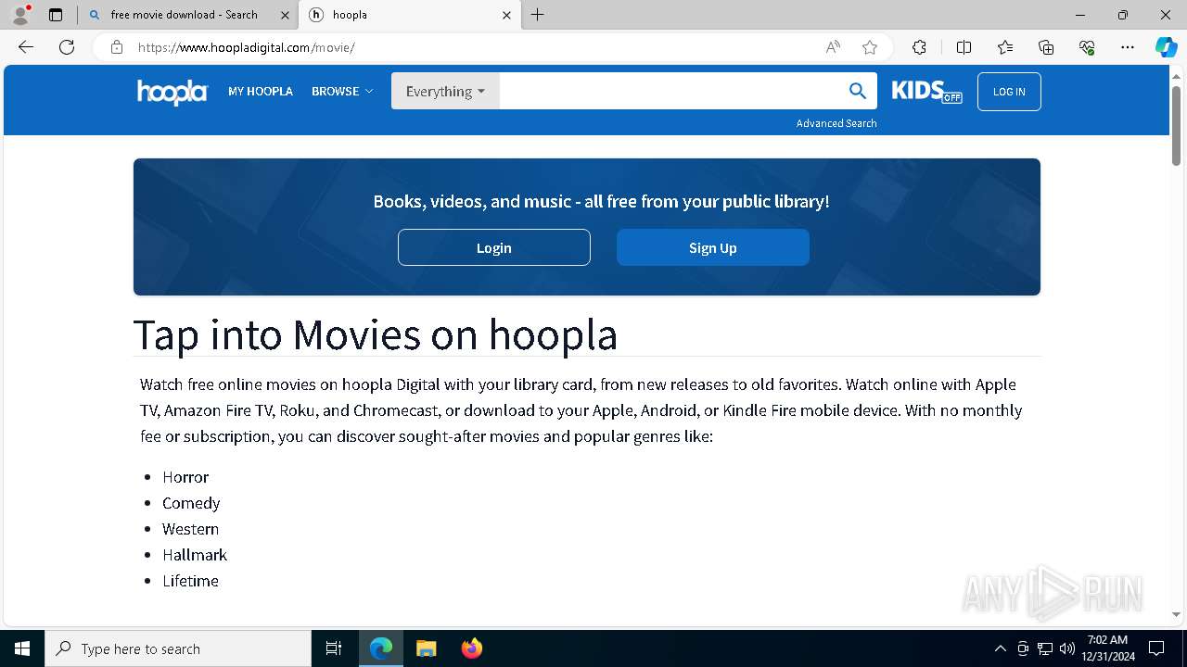Open Tab actions menu
Screen dimensions: 1187x667
coord(56,15)
